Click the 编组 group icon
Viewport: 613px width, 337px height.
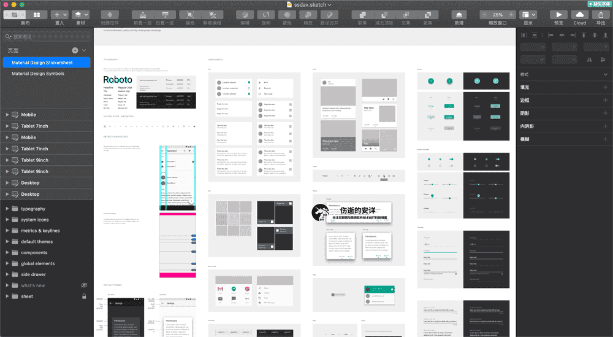click(190, 15)
